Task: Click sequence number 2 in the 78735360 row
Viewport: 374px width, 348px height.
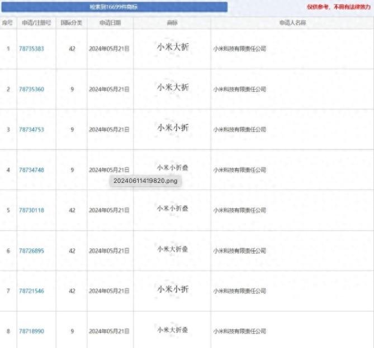Action: pos(8,89)
